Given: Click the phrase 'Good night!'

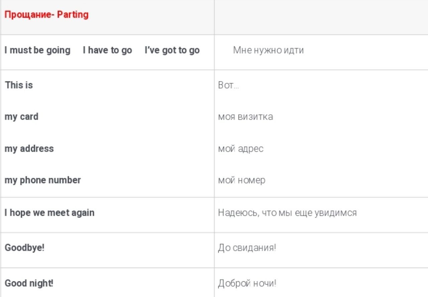Looking at the screenshot, I should pyautogui.click(x=29, y=283).
